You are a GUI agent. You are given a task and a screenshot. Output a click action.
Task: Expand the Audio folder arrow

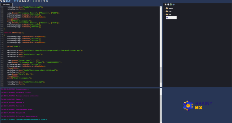[x=165, y=8]
